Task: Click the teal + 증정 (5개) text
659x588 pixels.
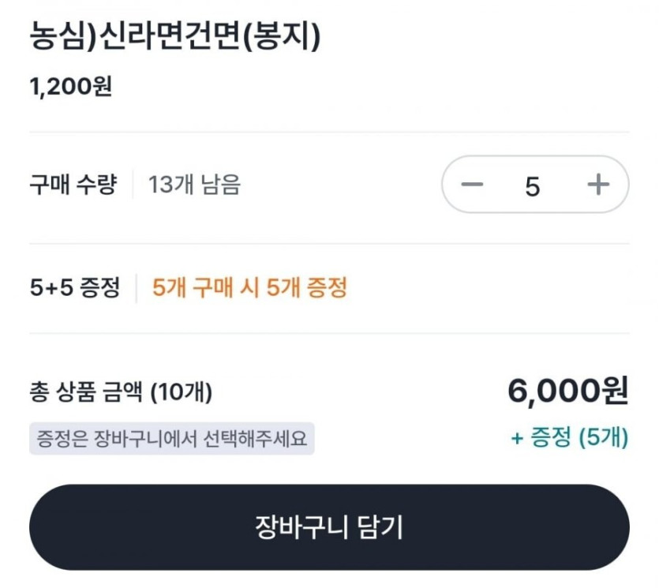Action: tap(569, 439)
